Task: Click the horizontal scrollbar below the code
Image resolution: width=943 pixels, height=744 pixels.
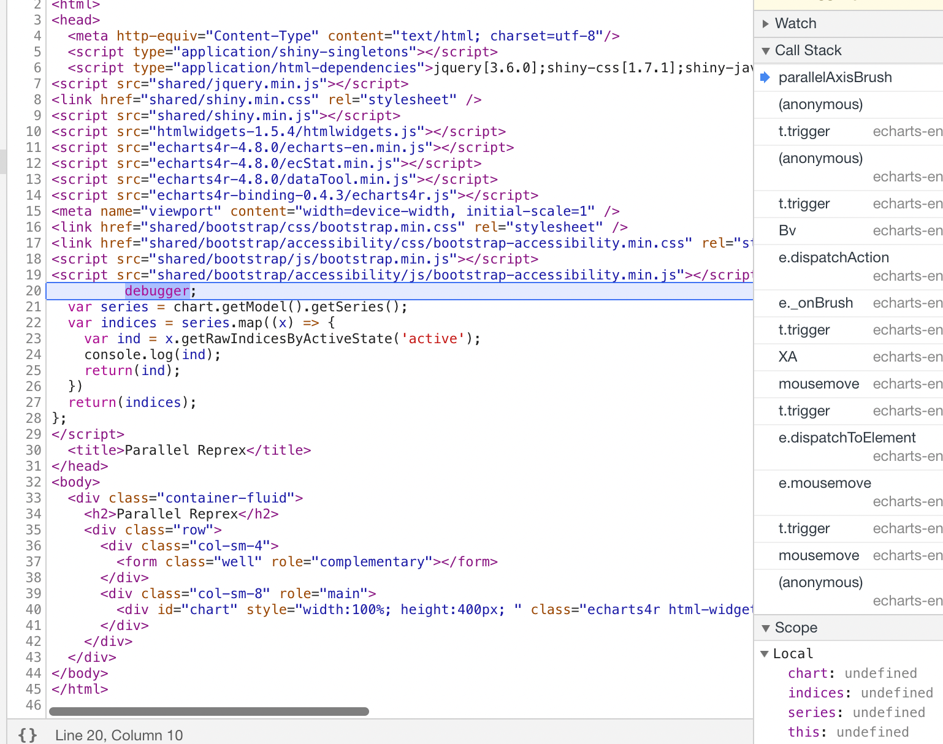Action: tap(208, 711)
